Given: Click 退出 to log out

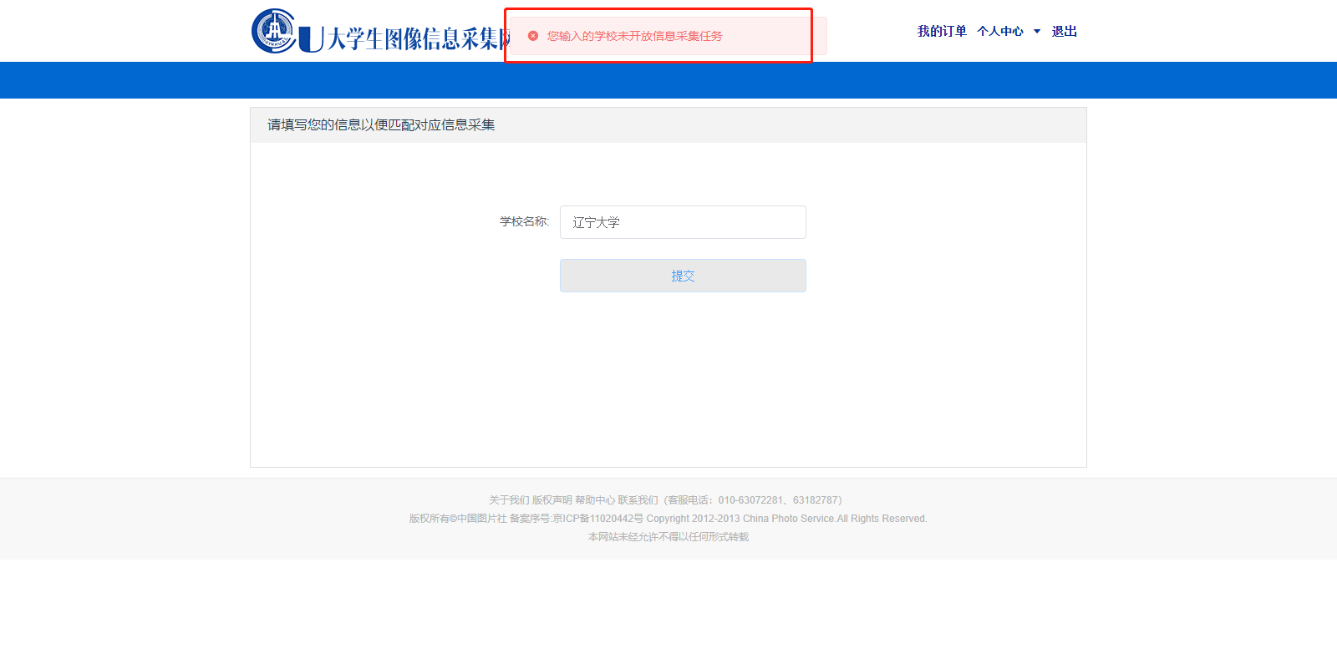Looking at the screenshot, I should [x=1064, y=32].
